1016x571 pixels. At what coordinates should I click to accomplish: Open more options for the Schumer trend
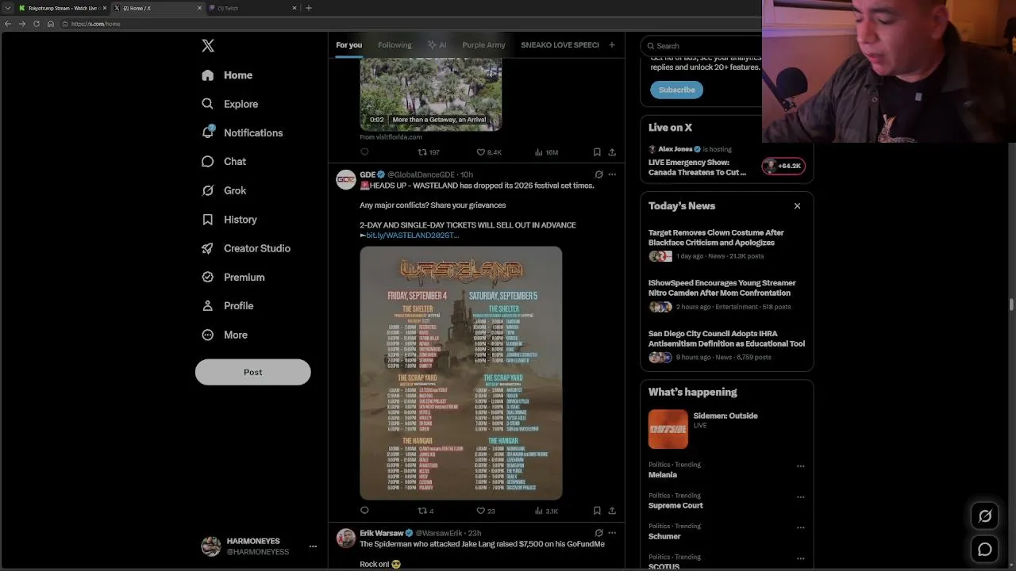click(800, 528)
